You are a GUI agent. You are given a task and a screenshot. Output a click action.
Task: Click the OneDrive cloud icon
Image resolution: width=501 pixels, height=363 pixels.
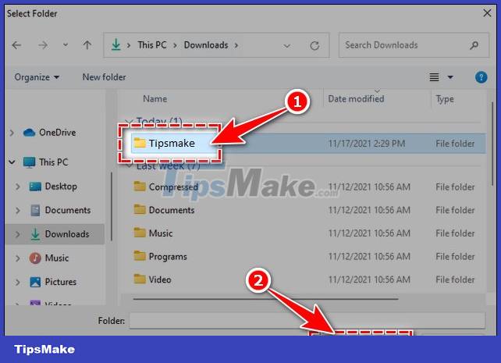click(30, 132)
